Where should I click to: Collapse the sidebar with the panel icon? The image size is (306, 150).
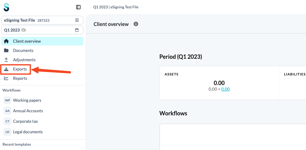[x=78, y=7]
